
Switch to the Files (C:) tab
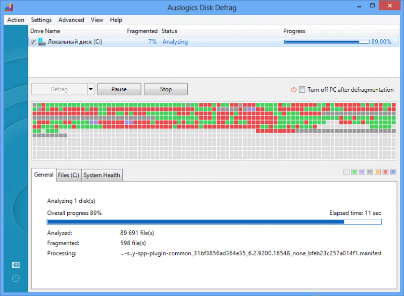(69, 175)
